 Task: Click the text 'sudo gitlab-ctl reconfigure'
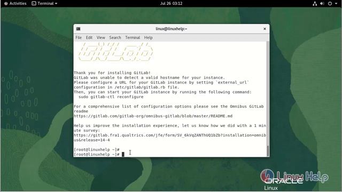[111, 97]
